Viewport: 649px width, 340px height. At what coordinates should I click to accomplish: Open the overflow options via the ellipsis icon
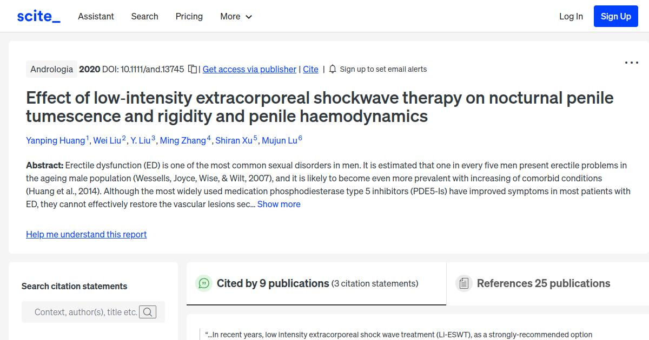pos(631,63)
